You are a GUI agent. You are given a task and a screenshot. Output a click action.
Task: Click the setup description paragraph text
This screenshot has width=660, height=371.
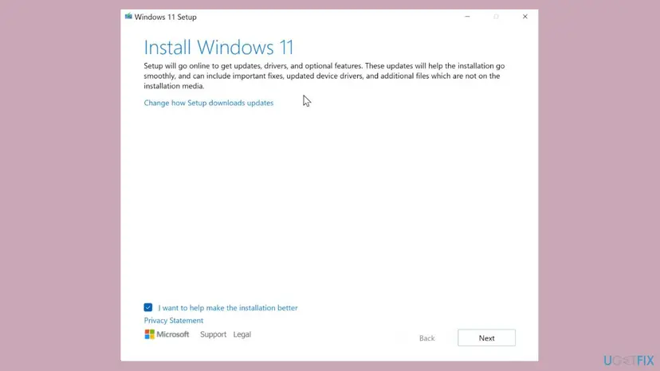click(324, 76)
